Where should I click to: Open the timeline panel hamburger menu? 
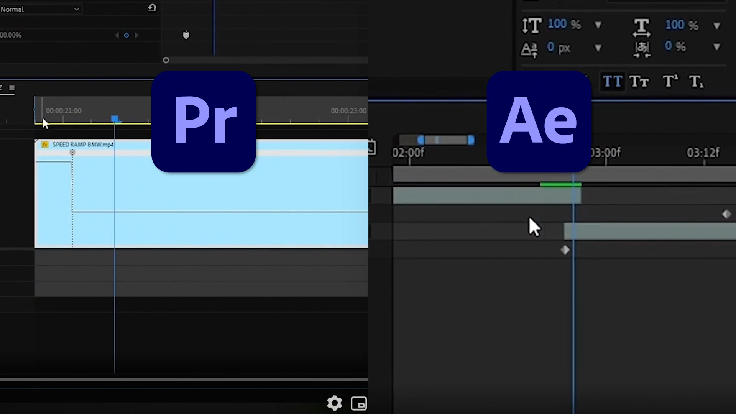click(12, 88)
